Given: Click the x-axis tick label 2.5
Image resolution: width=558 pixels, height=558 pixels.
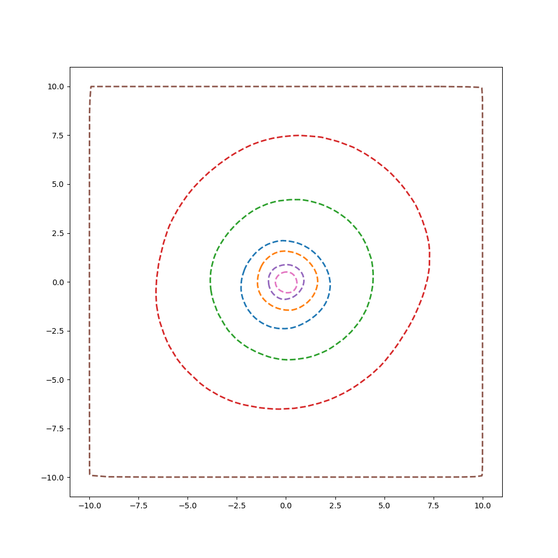Looking at the screenshot, I should tap(335, 506).
